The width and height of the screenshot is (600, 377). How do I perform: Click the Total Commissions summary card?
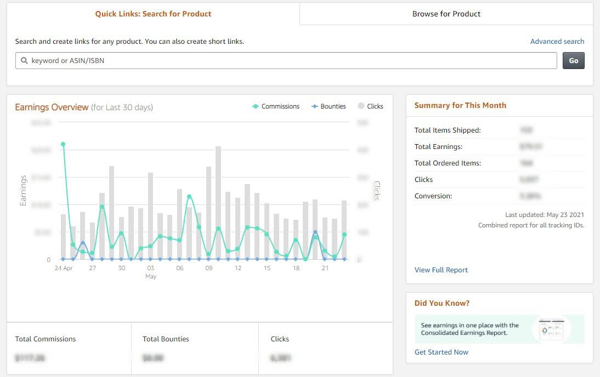pyautogui.click(x=69, y=349)
